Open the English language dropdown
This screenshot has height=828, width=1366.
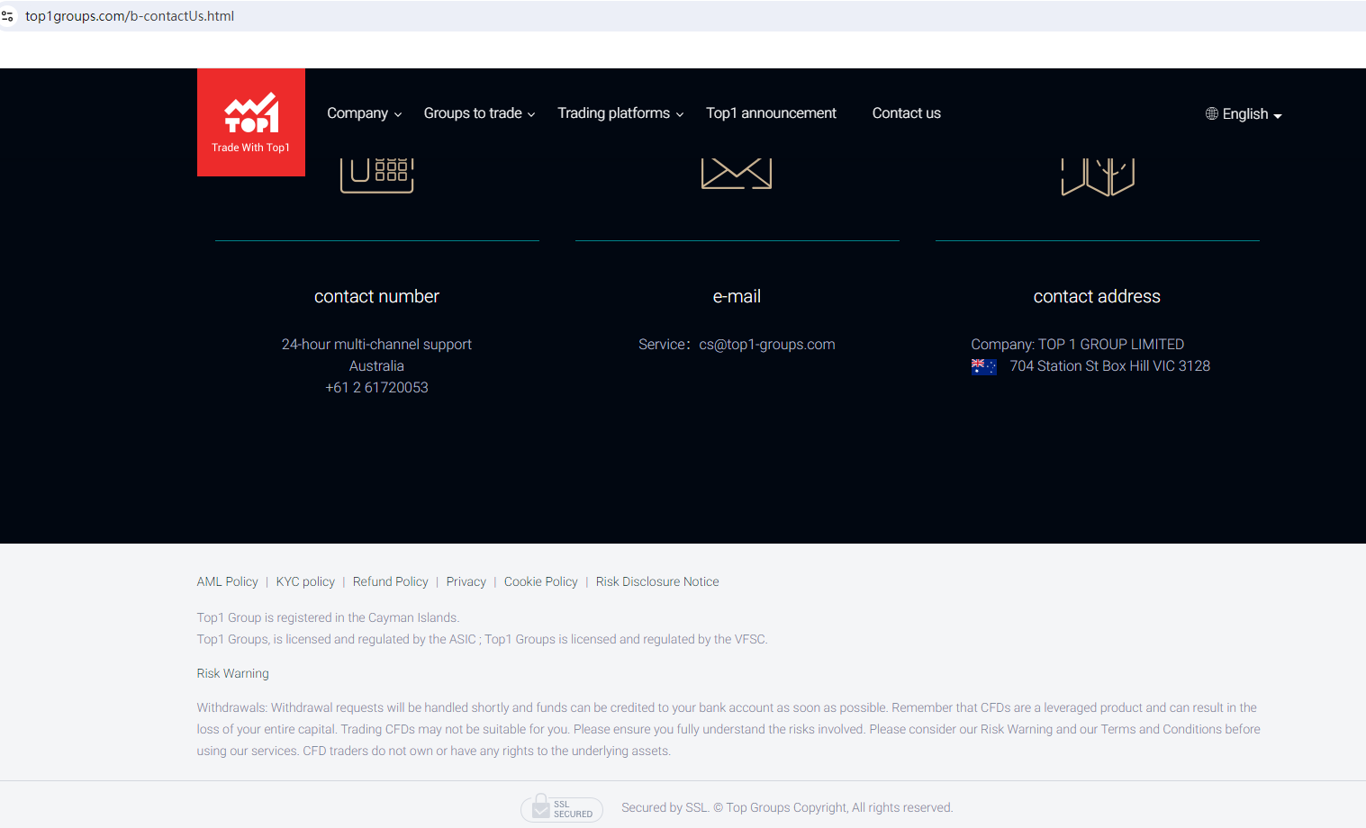[x=1244, y=114]
